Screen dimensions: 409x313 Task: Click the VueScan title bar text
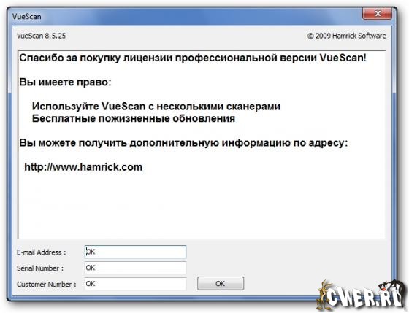point(26,17)
